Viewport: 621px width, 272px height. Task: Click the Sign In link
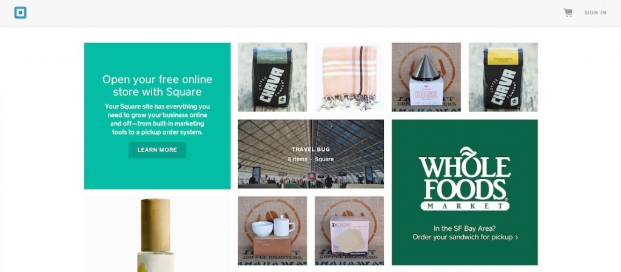pos(595,13)
